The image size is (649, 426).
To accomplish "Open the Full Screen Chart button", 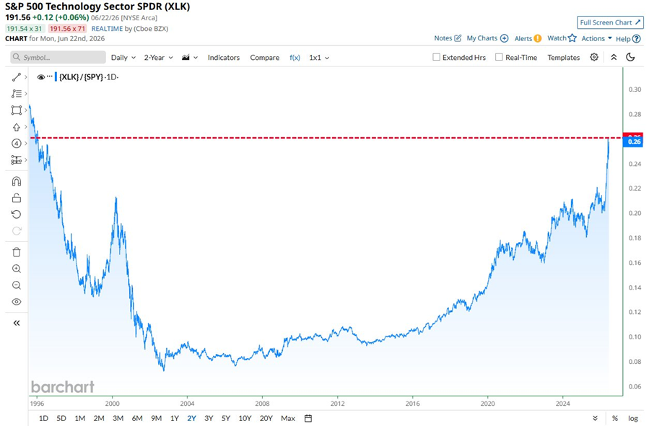I will [610, 22].
